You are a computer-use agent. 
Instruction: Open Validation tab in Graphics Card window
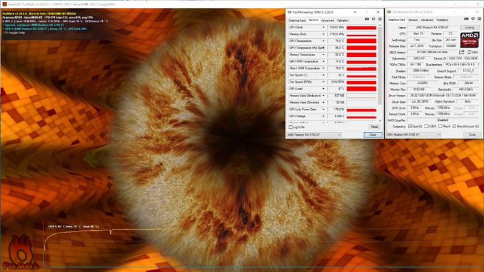[x=444, y=20]
